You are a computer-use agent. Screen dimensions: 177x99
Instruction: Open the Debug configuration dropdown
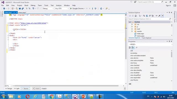click(48, 9)
